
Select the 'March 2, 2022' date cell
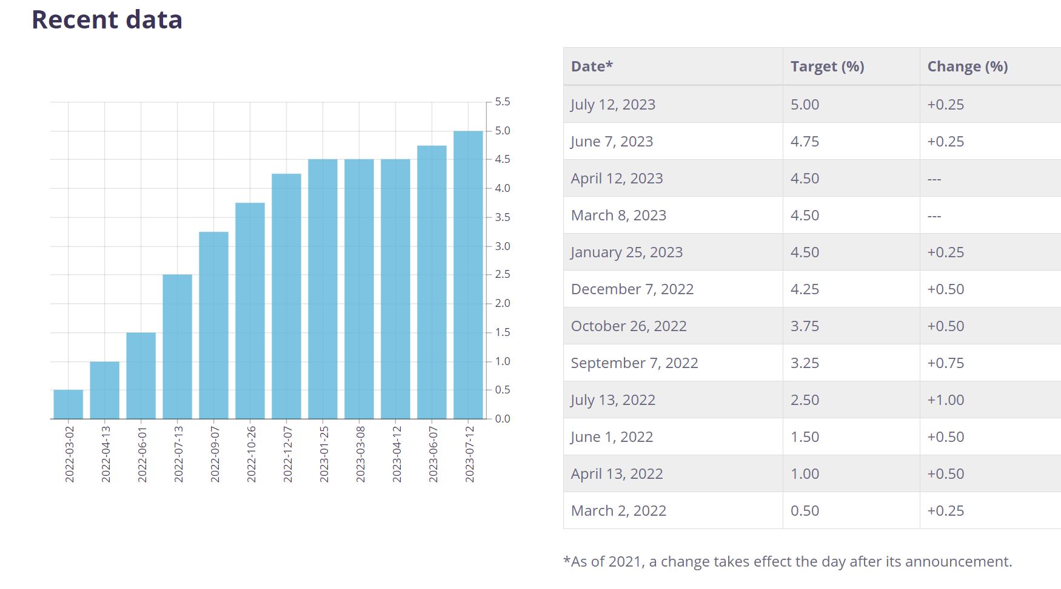click(673, 510)
